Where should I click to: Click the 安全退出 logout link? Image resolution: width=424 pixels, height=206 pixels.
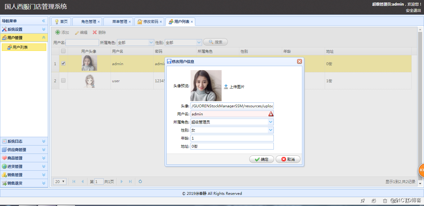pos(413,10)
